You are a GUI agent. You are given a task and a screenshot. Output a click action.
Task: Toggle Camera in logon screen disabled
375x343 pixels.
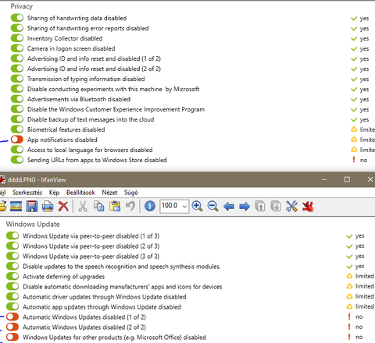17,48
